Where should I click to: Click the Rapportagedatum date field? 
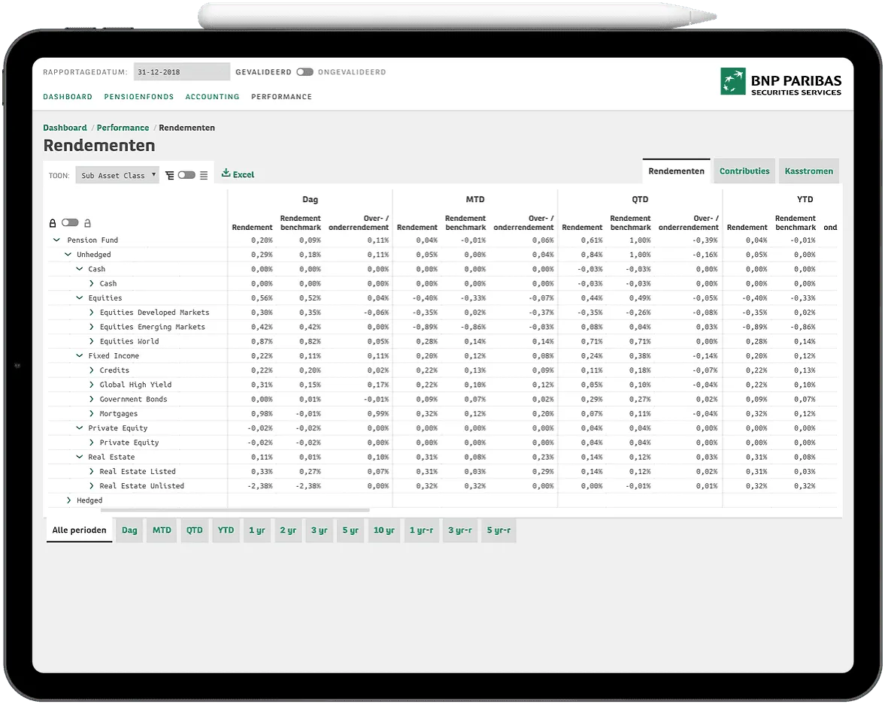(181, 72)
